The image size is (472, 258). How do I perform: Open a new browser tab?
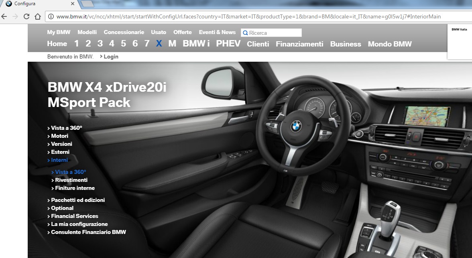pyautogui.click(x=87, y=4)
